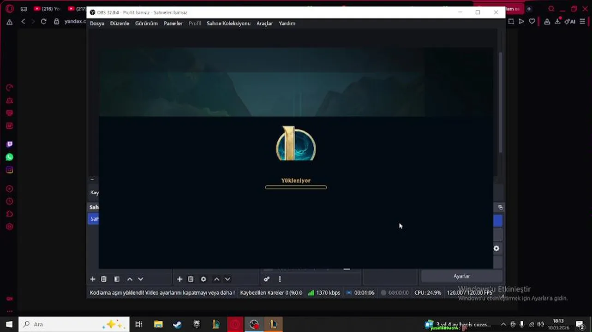Open new tab plus button in Opera
The image size is (592, 332).
pos(529,9)
